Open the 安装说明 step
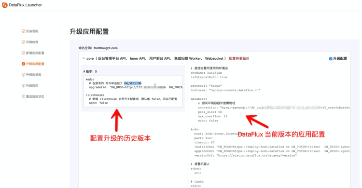 pos(32,31)
